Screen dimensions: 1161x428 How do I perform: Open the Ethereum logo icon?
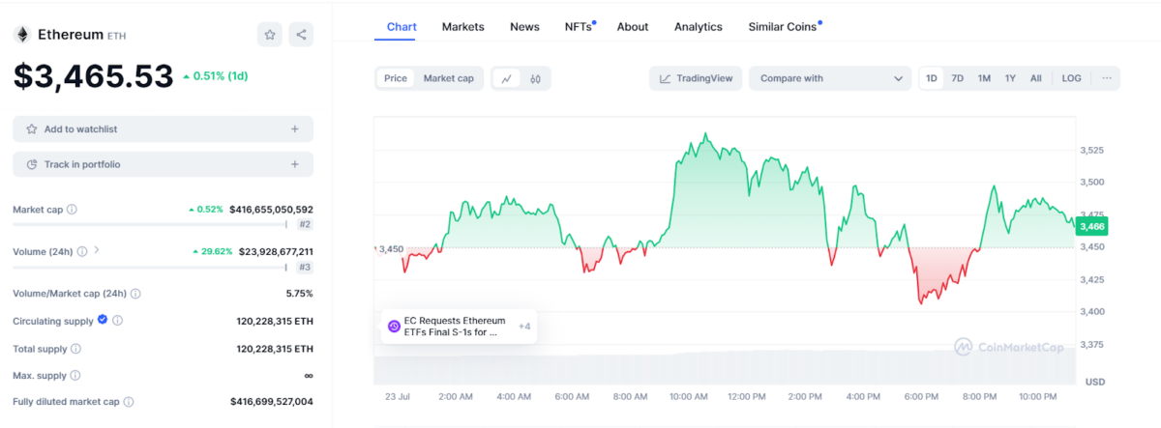[x=21, y=35]
